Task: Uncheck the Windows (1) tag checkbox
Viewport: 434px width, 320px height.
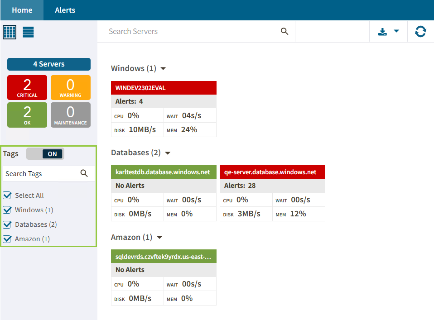Action: pyautogui.click(x=7, y=210)
